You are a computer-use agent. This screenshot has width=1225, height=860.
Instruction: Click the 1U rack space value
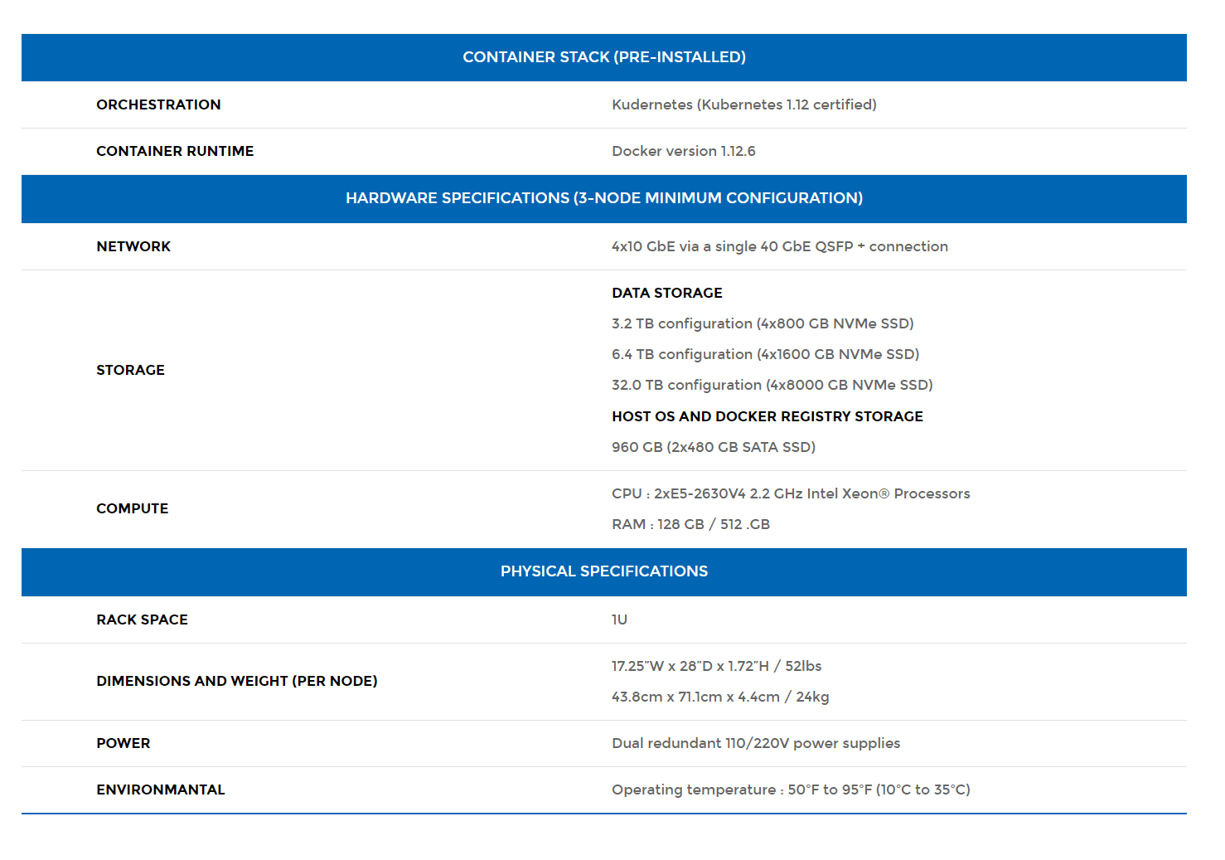click(x=619, y=619)
